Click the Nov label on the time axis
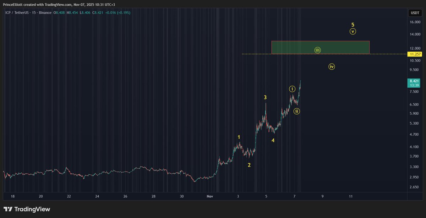The width and height of the screenshot is (426, 218). (x=209, y=196)
